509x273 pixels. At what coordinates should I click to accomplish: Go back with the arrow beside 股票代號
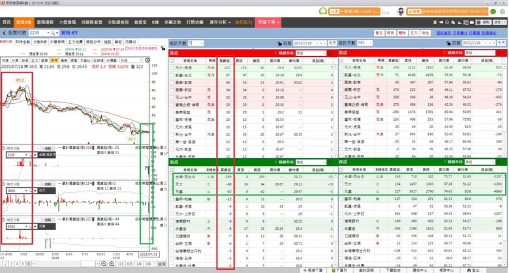(4, 33)
